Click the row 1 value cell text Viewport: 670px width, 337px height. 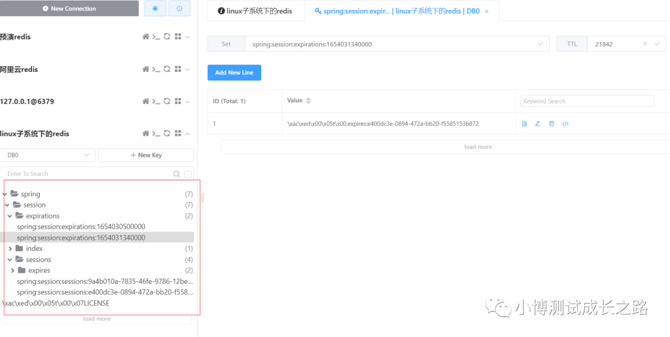click(x=383, y=124)
